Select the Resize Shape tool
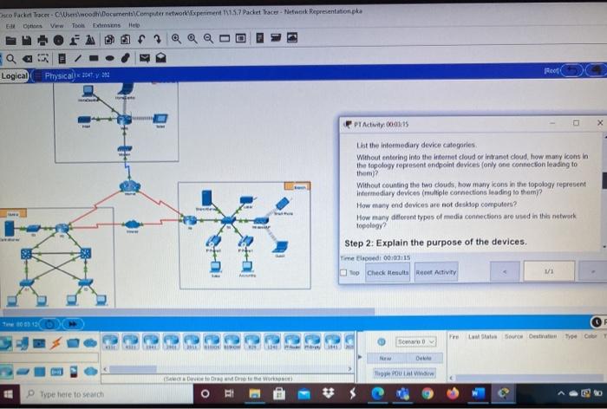The image size is (607, 409). pos(43,58)
